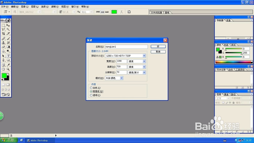Set bottom-align vertical text
The width and height of the screenshot is (254, 143).
[x=107, y=12]
